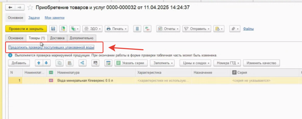
Task: Open the paperclip attachments dropdown
Action: 234,29
